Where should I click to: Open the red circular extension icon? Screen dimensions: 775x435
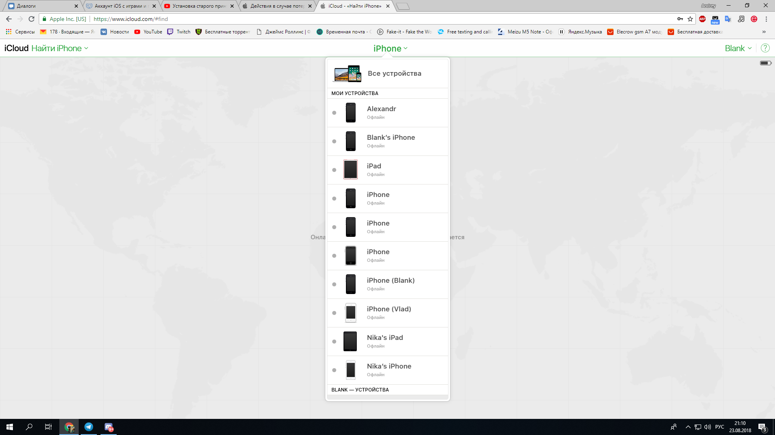point(754,19)
